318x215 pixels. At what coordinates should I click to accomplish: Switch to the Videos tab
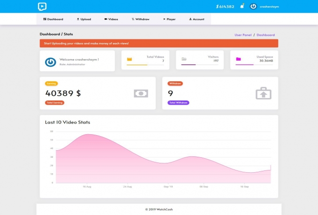click(111, 19)
